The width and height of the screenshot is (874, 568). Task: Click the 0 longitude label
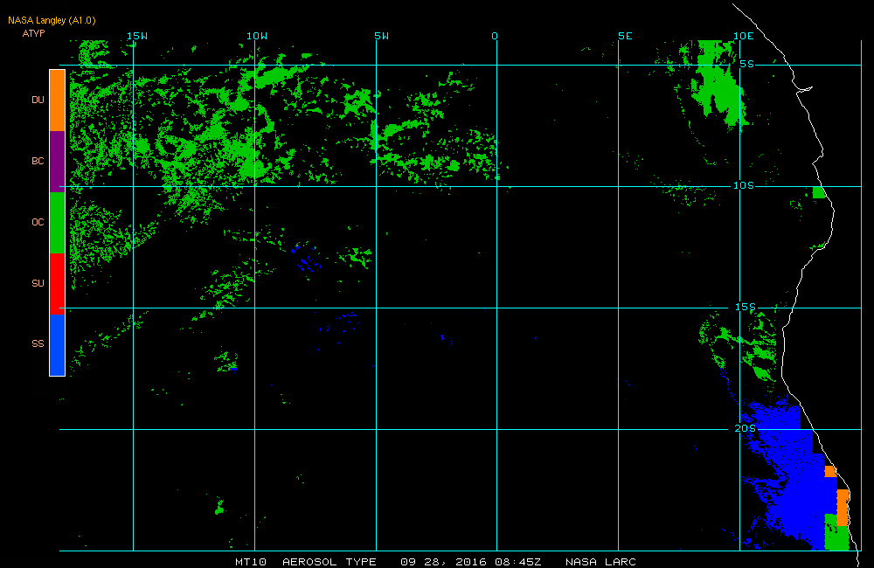click(495, 36)
